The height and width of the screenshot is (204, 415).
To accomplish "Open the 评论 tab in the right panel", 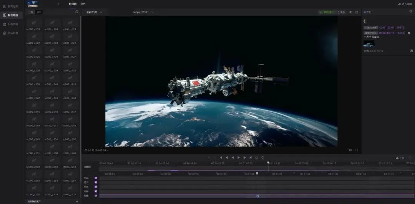I will [368, 12].
